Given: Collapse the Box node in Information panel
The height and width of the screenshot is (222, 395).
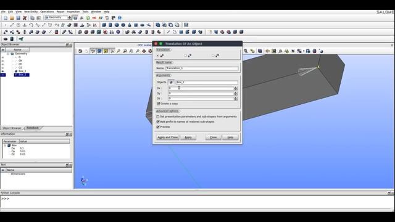Looking at the screenshot, I should click(5, 146).
